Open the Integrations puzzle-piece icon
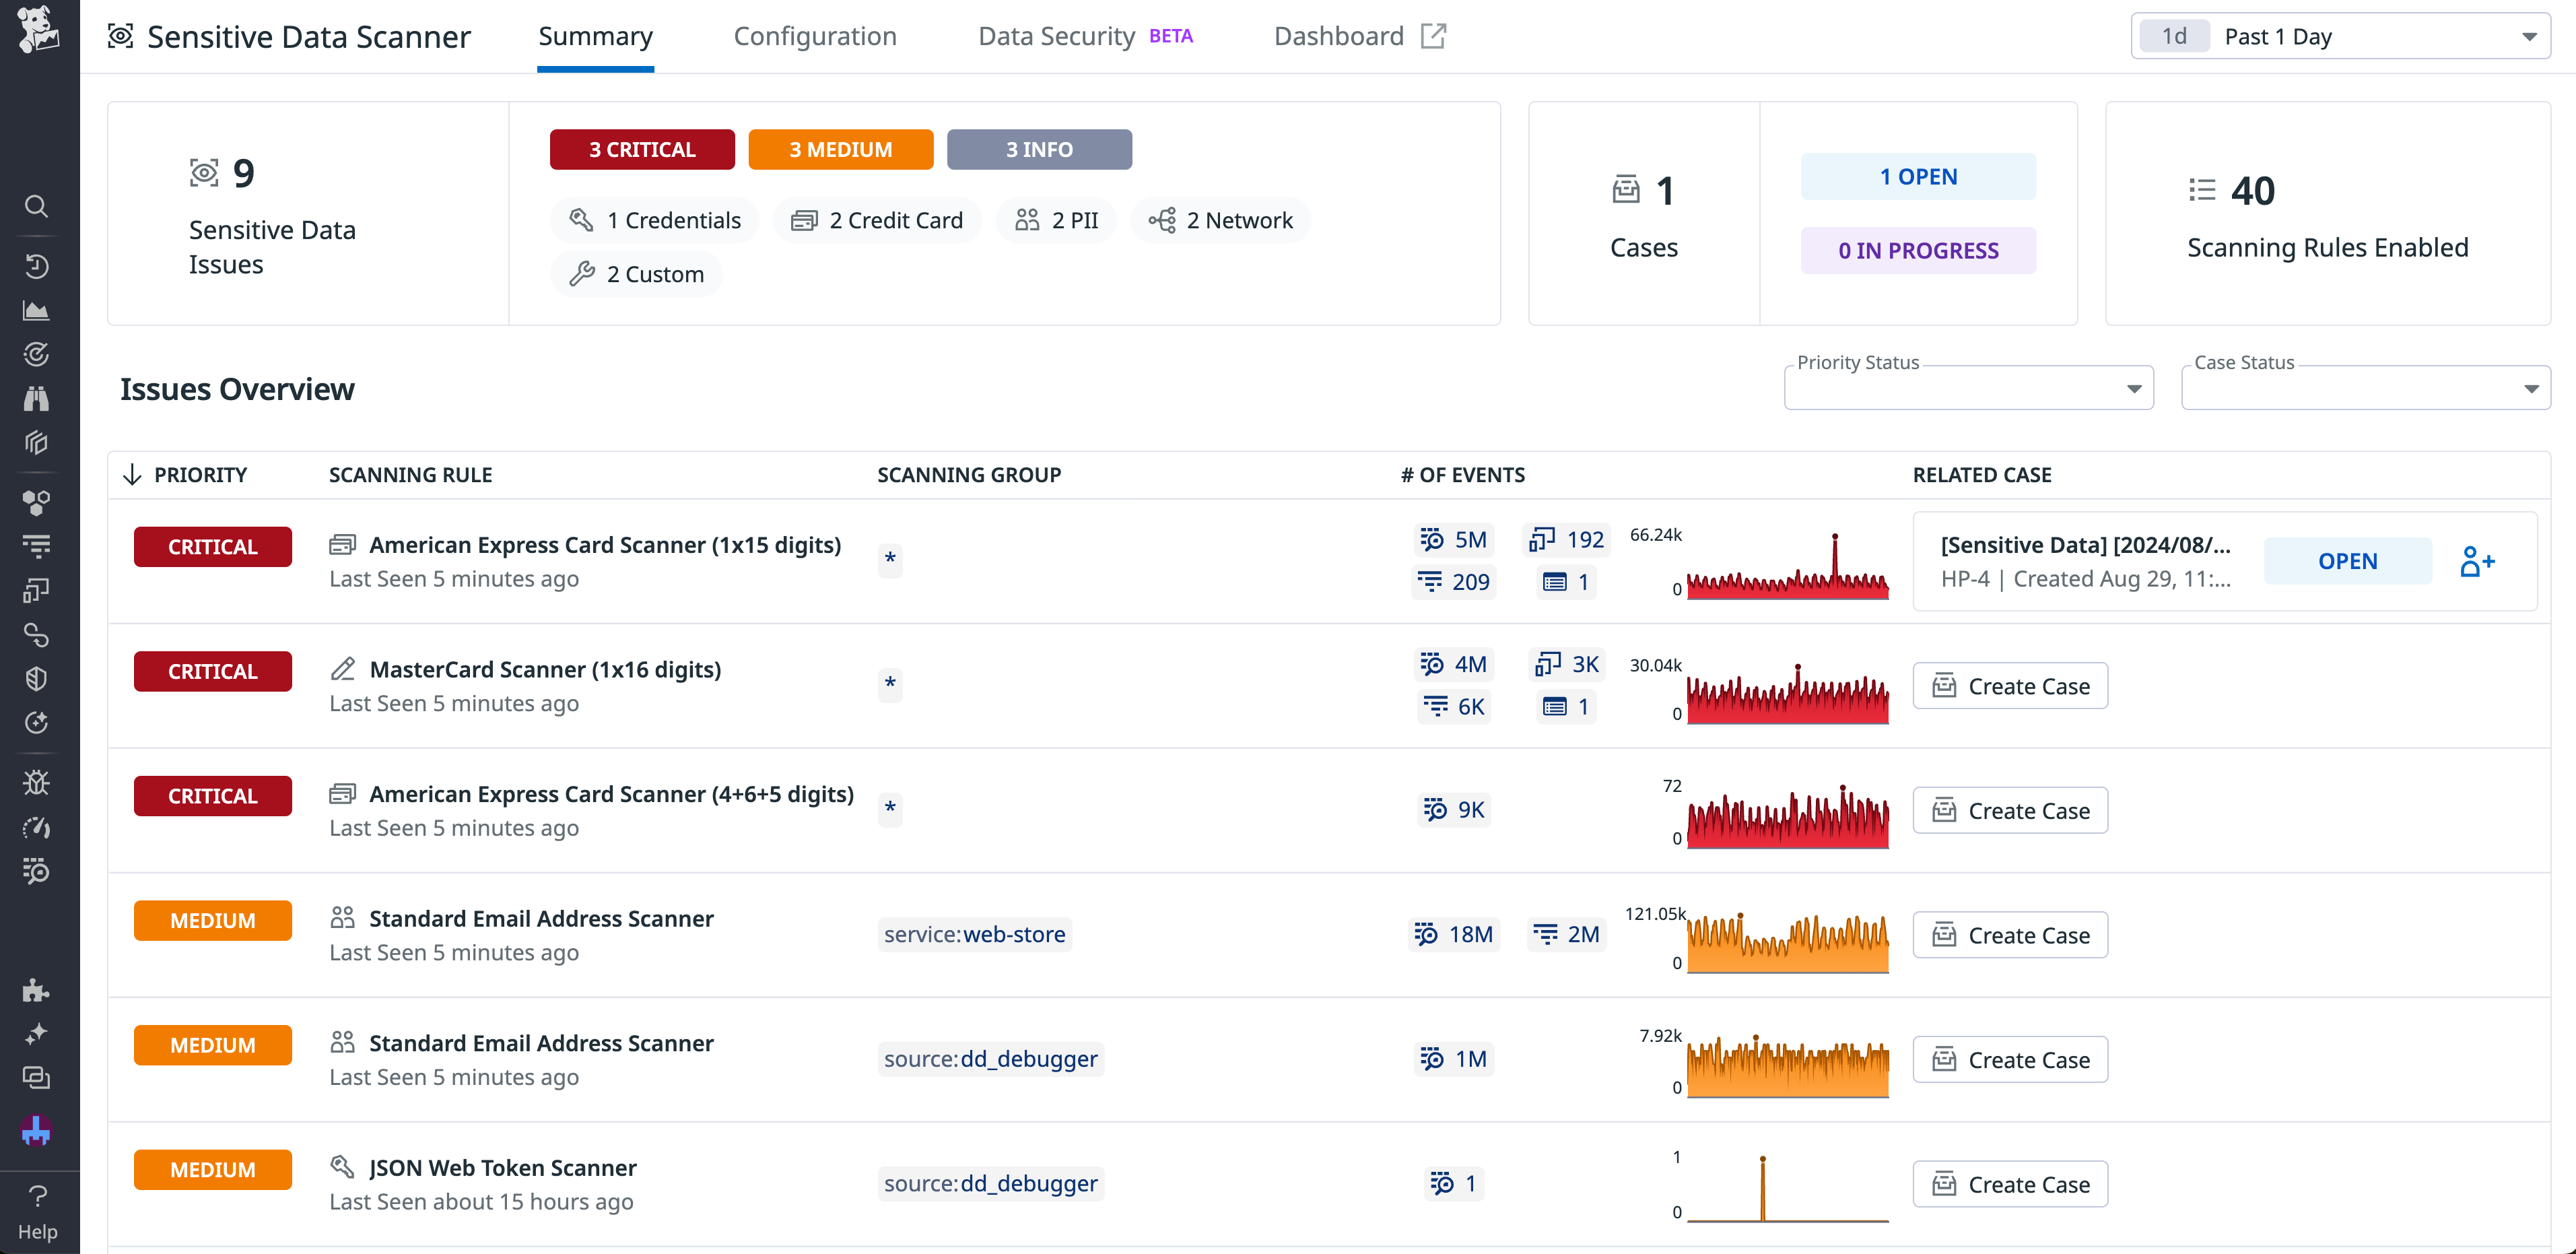This screenshot has width=2576, height=1254. 37,991
